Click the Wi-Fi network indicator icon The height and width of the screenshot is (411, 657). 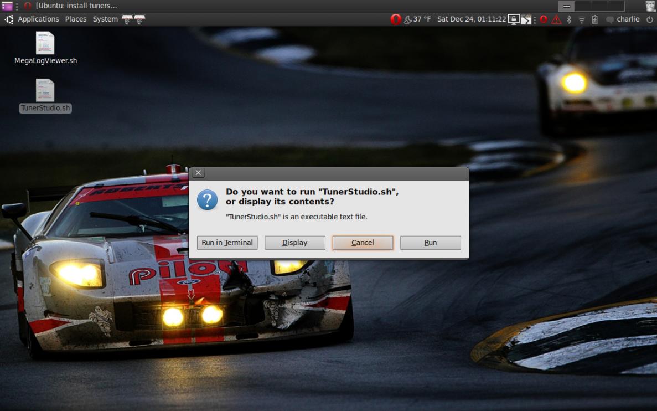point(582,19)
